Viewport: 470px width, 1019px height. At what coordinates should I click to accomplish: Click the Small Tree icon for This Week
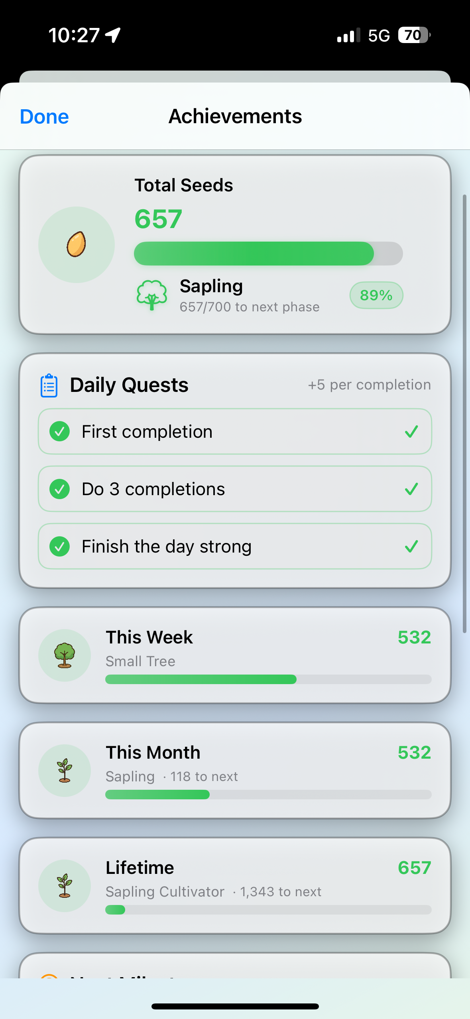pyautogui.click(x=65, y=655)
